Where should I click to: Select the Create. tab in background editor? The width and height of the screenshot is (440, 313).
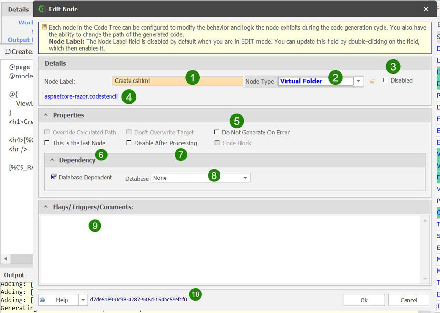pyautogui.click(x=19, y=52)
